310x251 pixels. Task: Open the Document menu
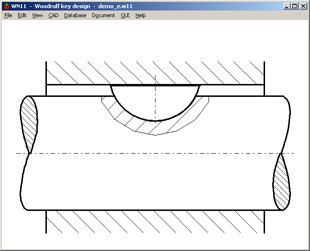pyautogui.click(x=103, y=15)
